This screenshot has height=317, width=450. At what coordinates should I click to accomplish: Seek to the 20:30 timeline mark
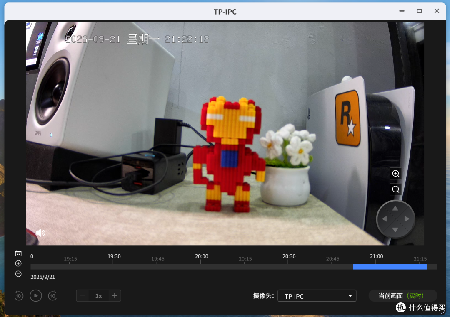289,256
